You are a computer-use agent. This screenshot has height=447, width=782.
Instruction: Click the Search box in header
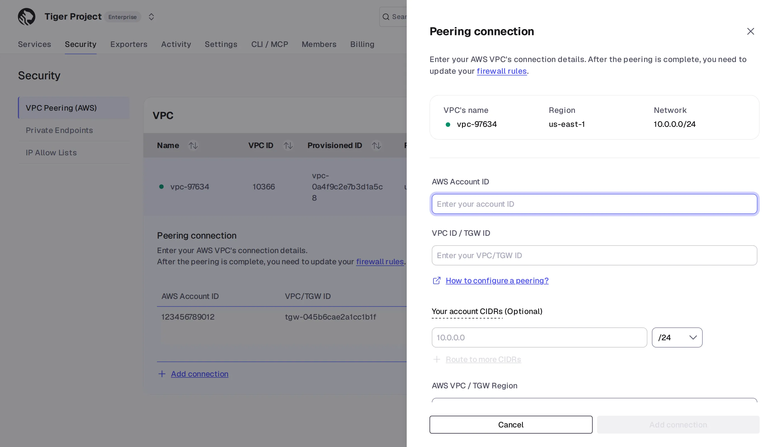click(394, 17)
